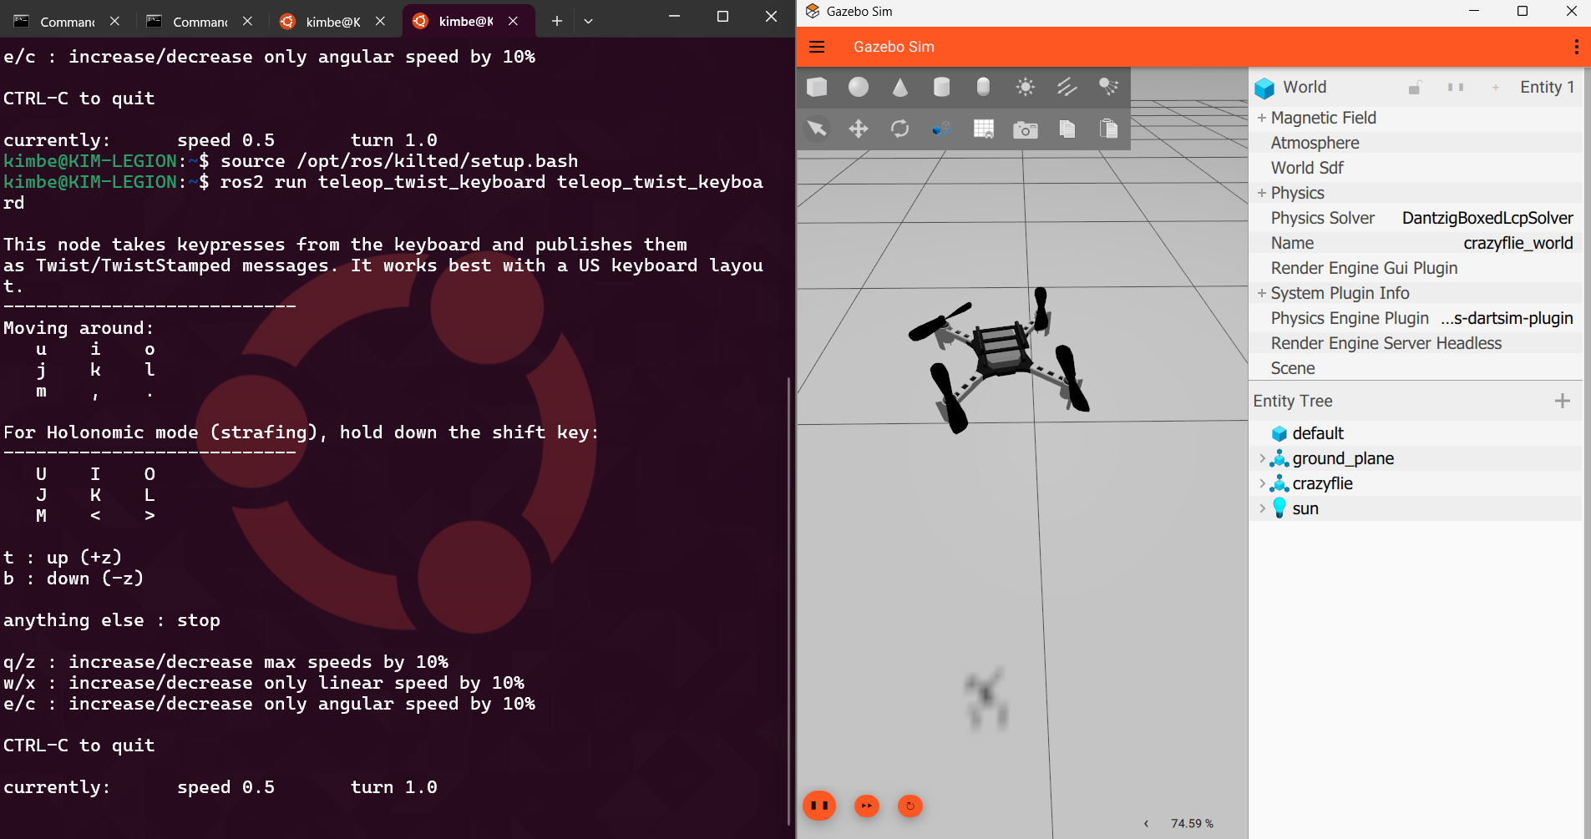Activate the rotate mode tool
Screen dimensions: 1591x839
tap(900, 129)
